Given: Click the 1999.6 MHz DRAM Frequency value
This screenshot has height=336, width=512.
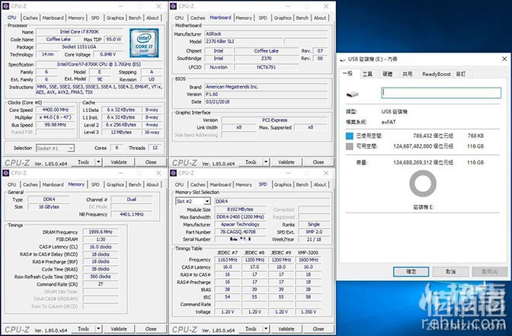Looking at the screenshot, I should pos(101,232).
